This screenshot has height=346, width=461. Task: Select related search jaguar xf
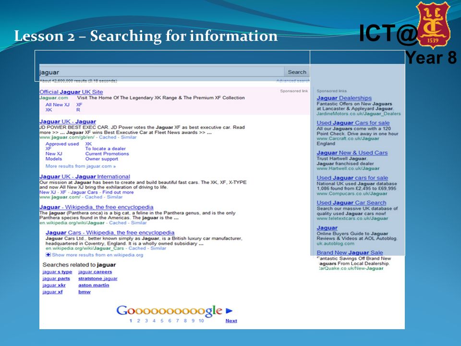pyautogui.click(x=52, y=292)
